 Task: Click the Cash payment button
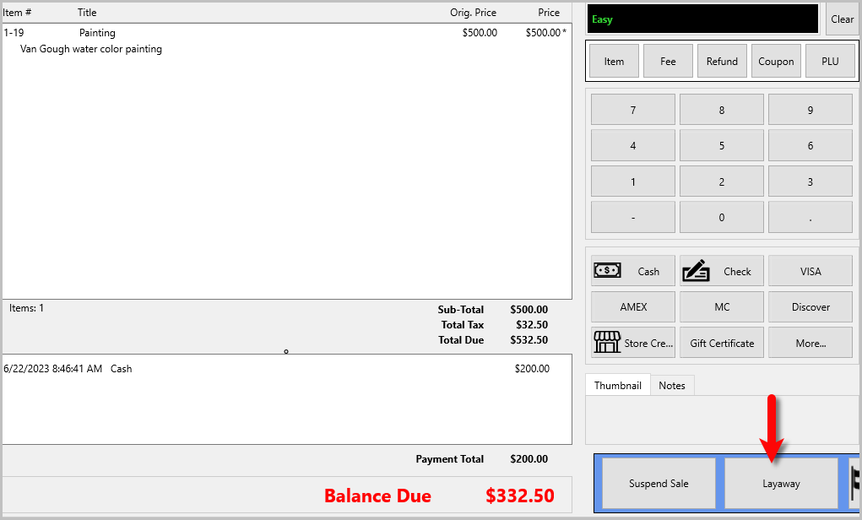coord(632,271)
